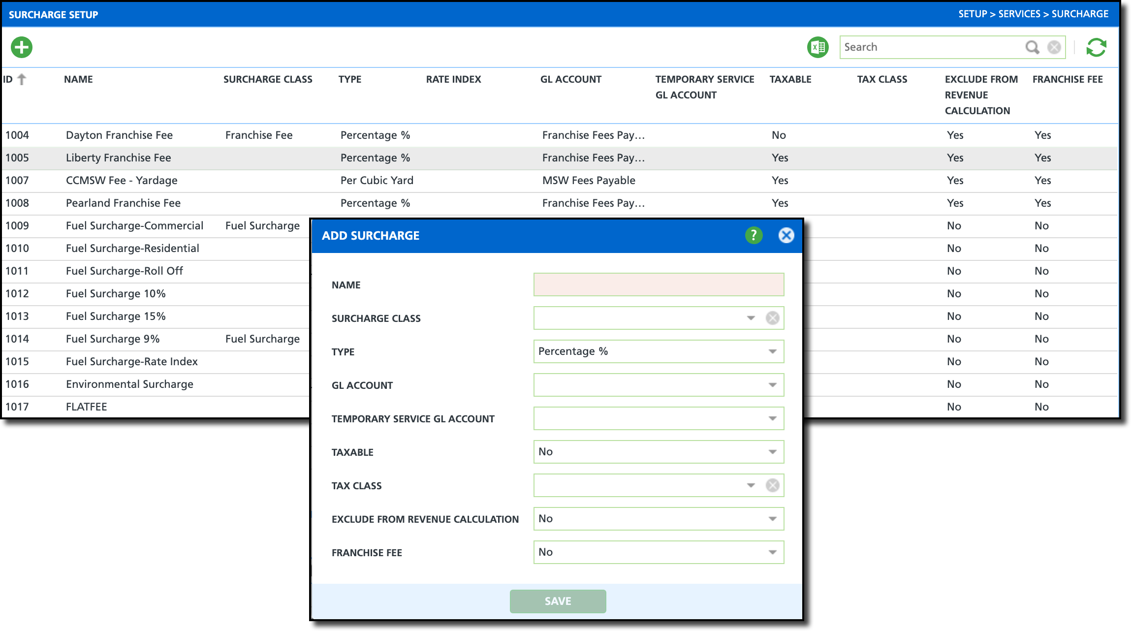Viewport: 1131px width, 631px height.
Task: Clear the search box with X icon
Action: click(1054, 47)
